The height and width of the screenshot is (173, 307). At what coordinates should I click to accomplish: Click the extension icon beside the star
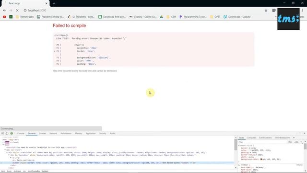(x=274, y=11)
